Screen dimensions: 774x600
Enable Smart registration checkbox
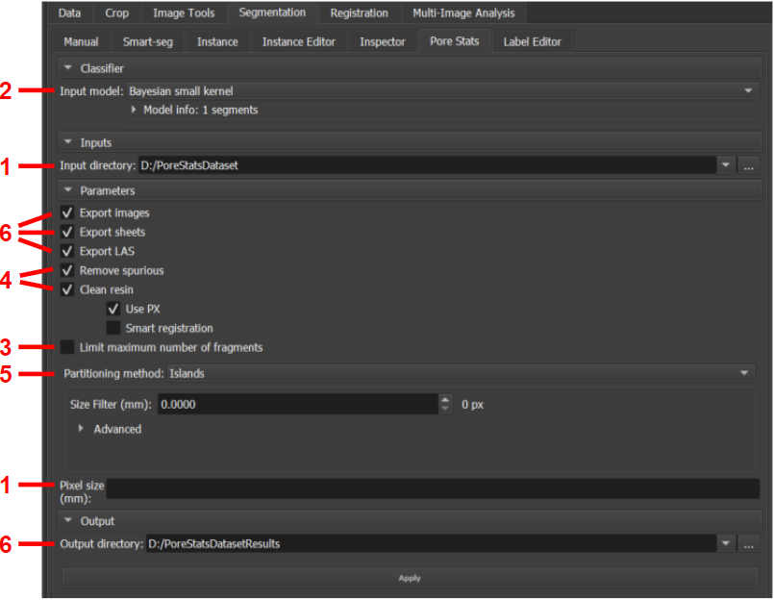point(113,328)
